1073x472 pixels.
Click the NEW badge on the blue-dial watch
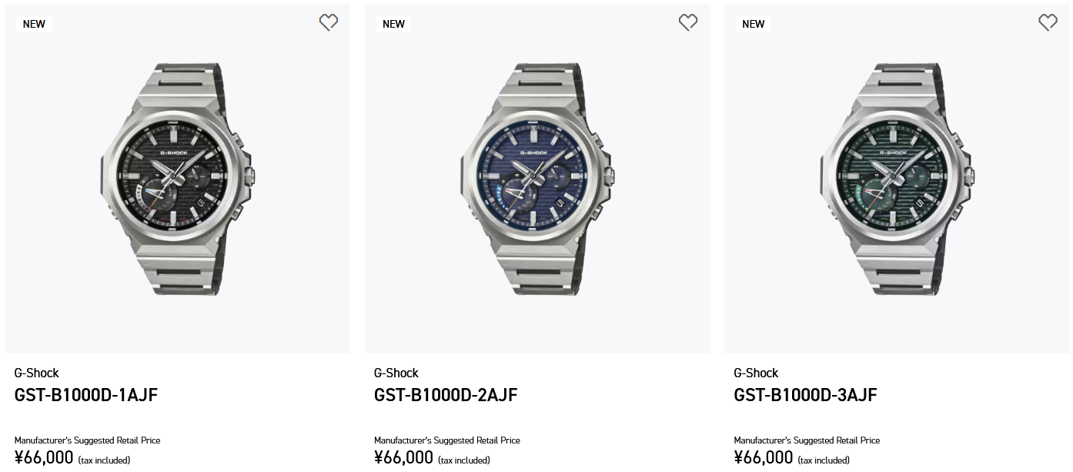click(x=393, y=24)
